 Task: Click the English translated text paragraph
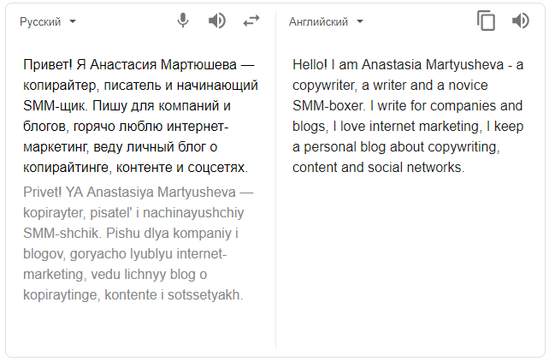[x=407, y=116]
